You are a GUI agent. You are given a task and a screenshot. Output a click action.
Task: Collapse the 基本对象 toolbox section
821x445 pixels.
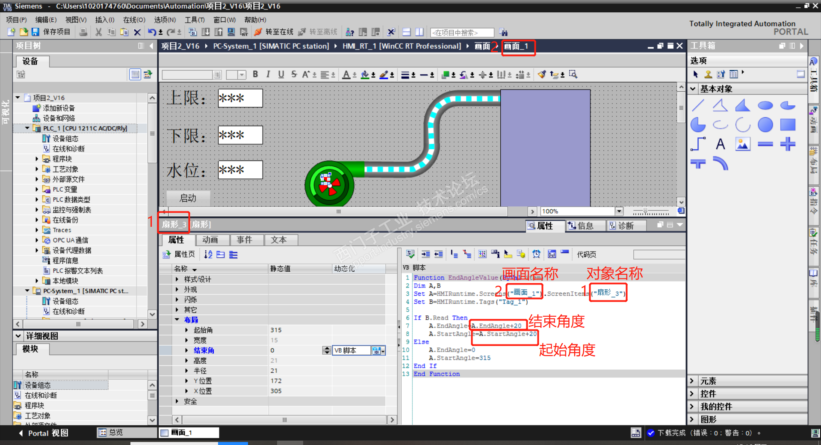[x=693, y=89]
